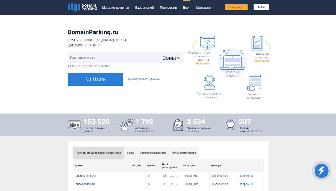
Task: Click the 1 792 active users figure
Action: pos(144,122)
